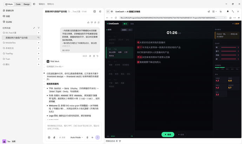
Task: Click the sparkle icon left of send button
Action: tap(92, 137)
